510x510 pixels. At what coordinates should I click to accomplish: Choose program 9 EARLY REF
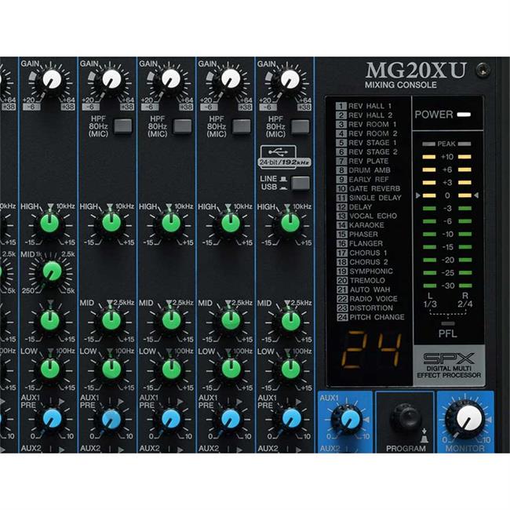pyautogui.click(x=362, y=179)
